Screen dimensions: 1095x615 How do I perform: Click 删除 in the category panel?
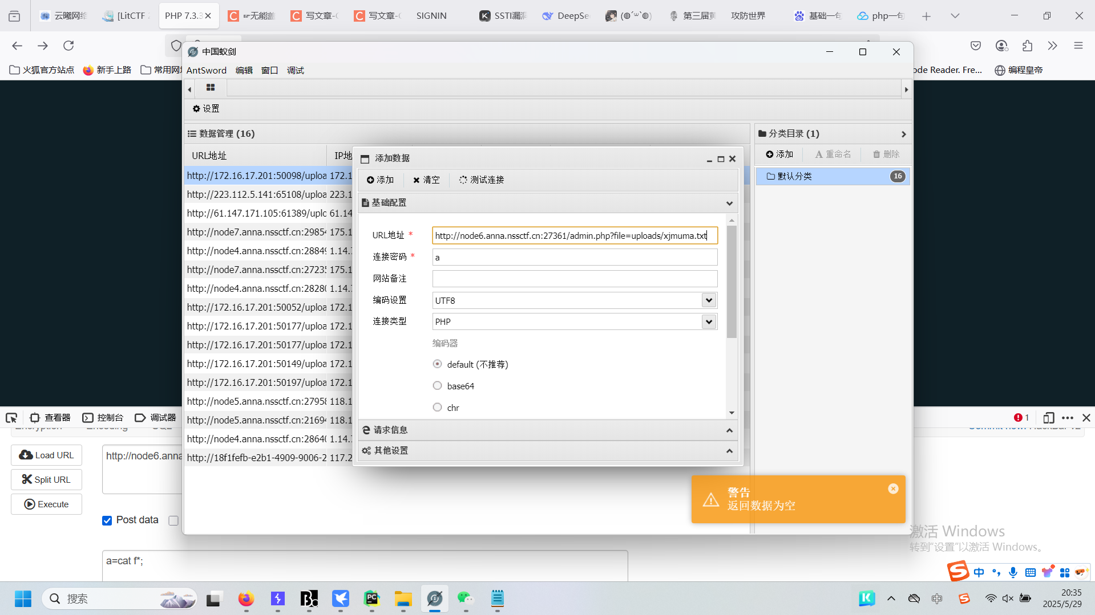click(x=886, y=154)
